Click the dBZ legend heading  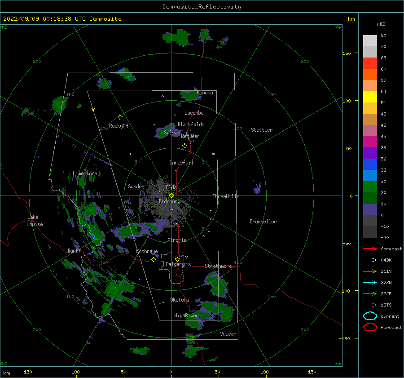pyautogui.click(x=381, y=24)
